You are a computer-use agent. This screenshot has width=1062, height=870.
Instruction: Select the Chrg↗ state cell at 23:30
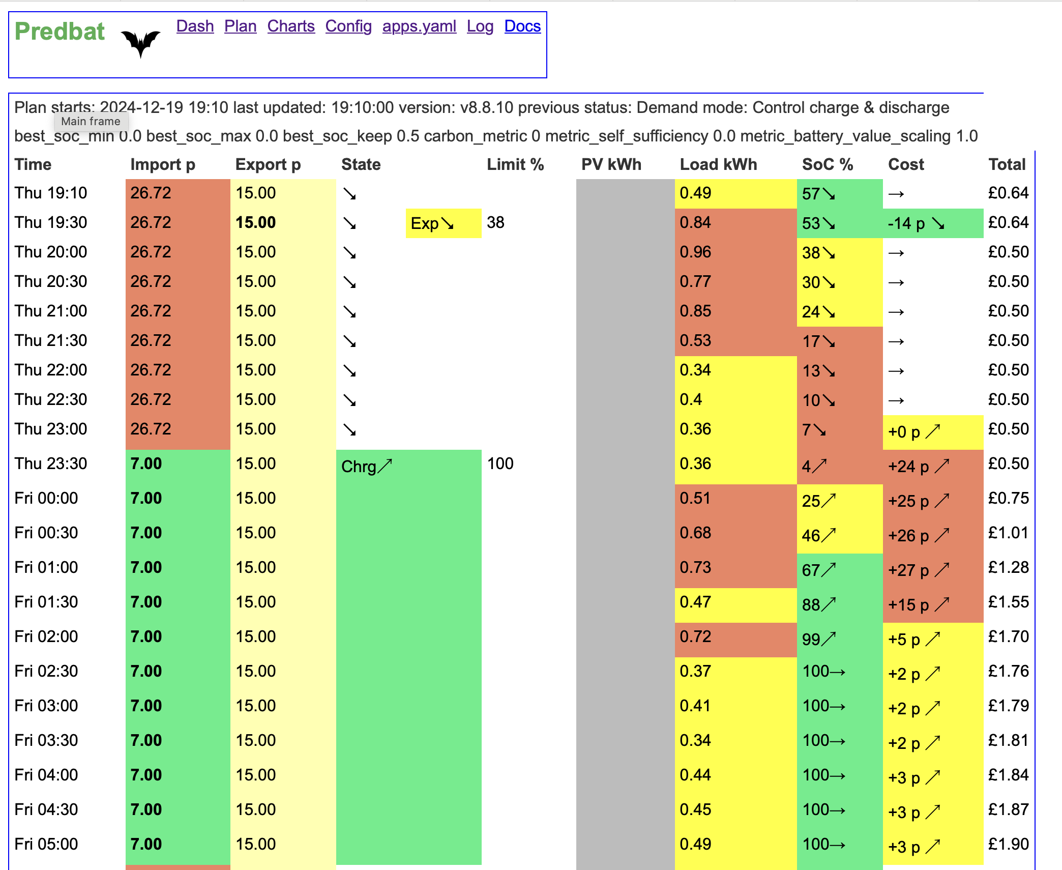pos(409,467)
